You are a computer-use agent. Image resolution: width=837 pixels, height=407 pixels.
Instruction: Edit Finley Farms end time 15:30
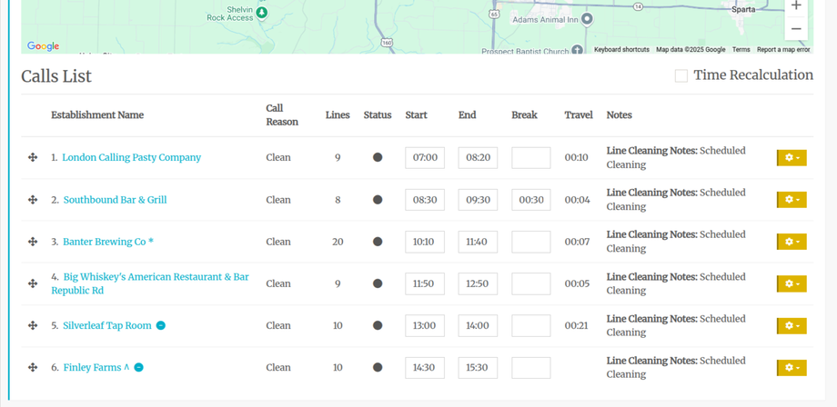click(478, 368)
